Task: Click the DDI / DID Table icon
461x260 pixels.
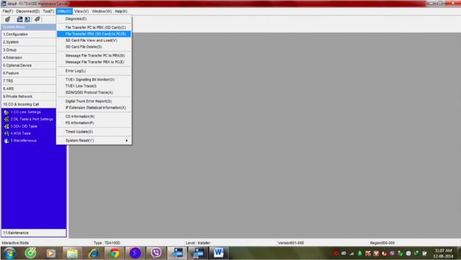Action: click(x=6, y=126)
